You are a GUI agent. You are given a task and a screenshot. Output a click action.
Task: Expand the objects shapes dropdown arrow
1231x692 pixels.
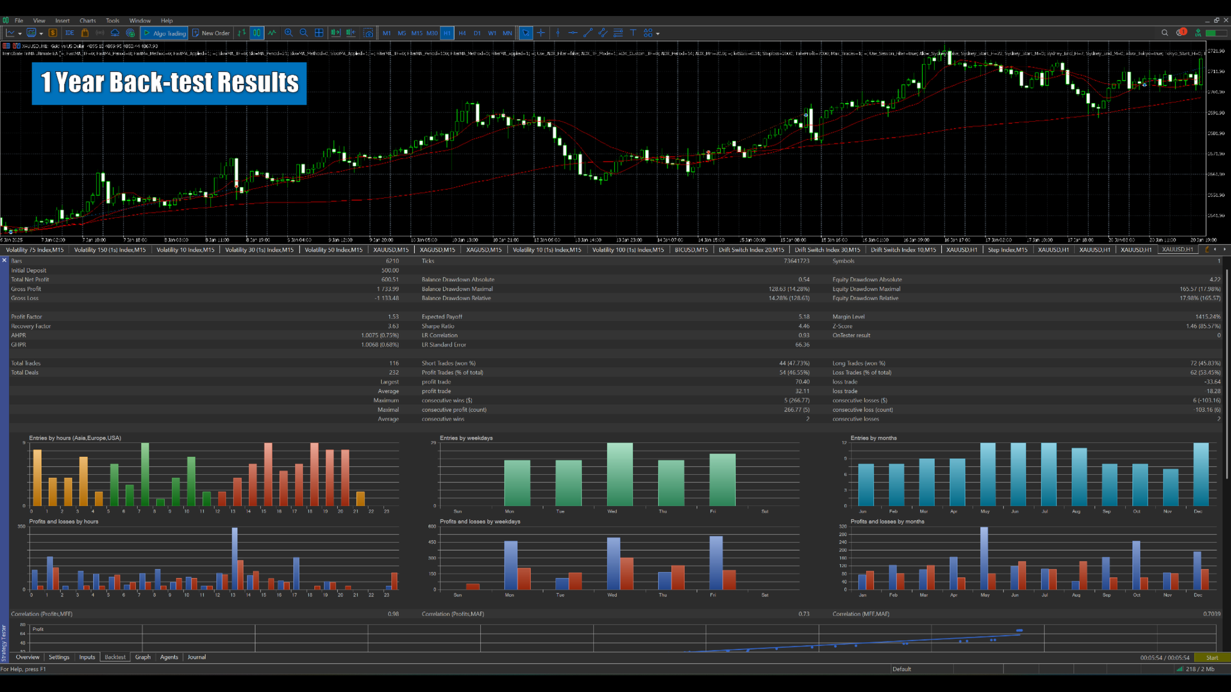(658, 33)
